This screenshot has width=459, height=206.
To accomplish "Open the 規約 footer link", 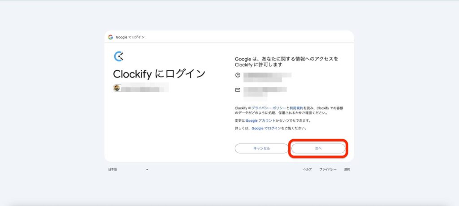I will (347, 169).
